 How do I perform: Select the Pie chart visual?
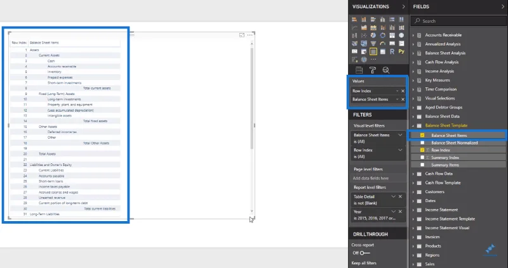(373, 35)
